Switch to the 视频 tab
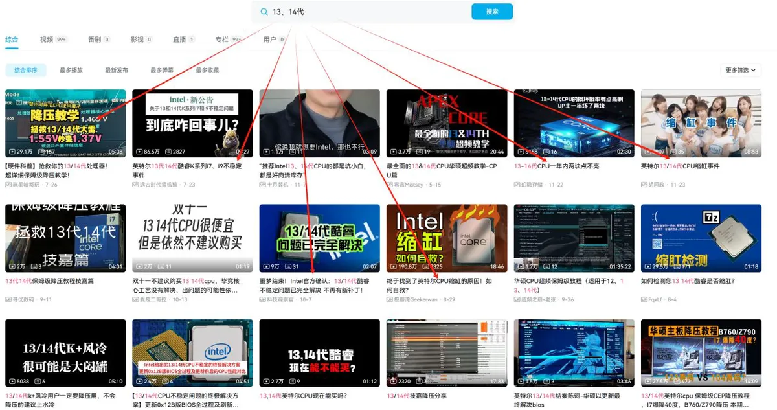777x410 pixels. [x=47, y=40]
